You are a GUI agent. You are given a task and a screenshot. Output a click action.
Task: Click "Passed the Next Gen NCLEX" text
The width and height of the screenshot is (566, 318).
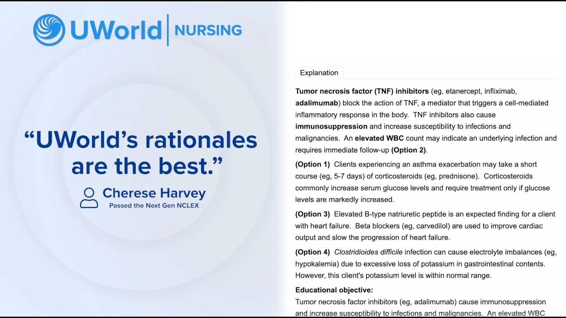click(x=154, y=205)
